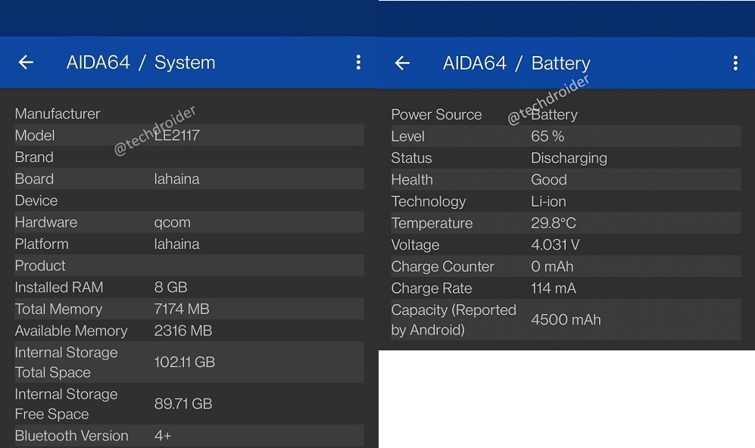Image resolution: width=755 pixels, height=448 pixels.
Task: Open three-dot overflow menu on Battery screen
Action: [x=735, y=64]
